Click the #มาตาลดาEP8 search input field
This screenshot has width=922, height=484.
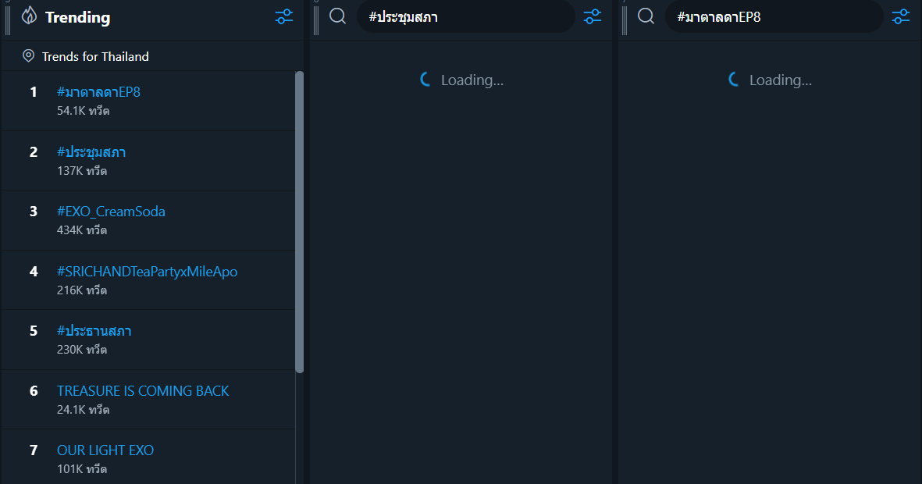tap(774, 16)
